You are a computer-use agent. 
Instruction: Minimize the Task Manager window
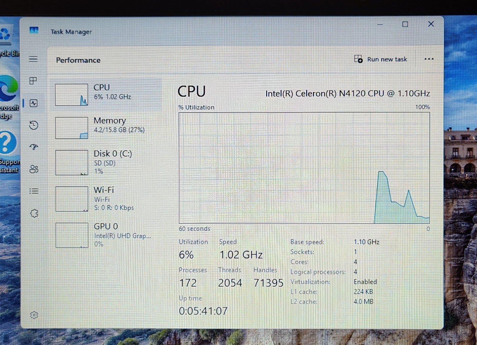380,24
